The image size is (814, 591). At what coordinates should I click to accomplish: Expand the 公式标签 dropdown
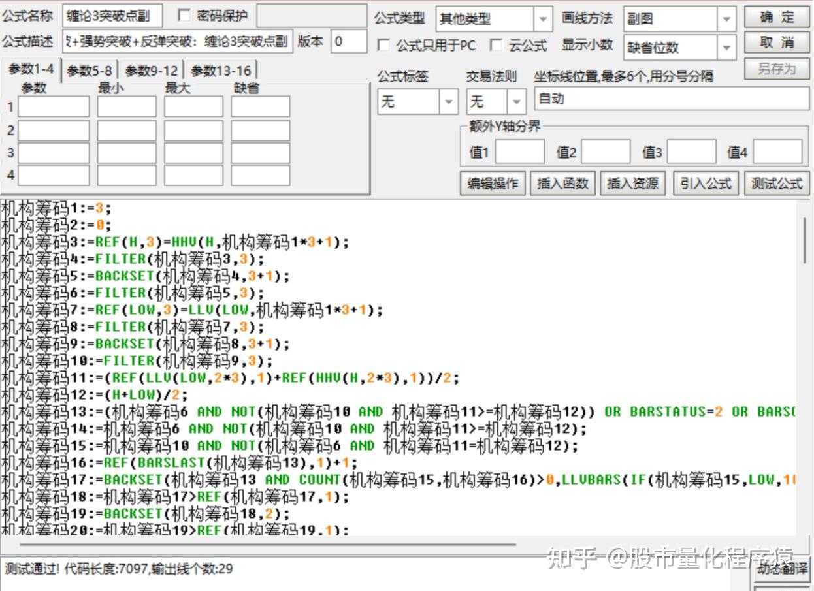tap(448, 102)
